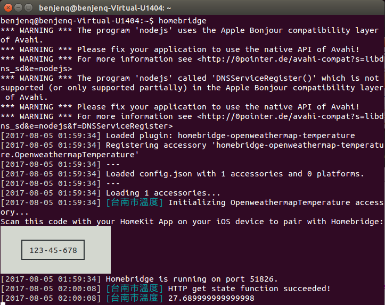Maximize the terminal window
385x305 pixels.
(29, 8)
